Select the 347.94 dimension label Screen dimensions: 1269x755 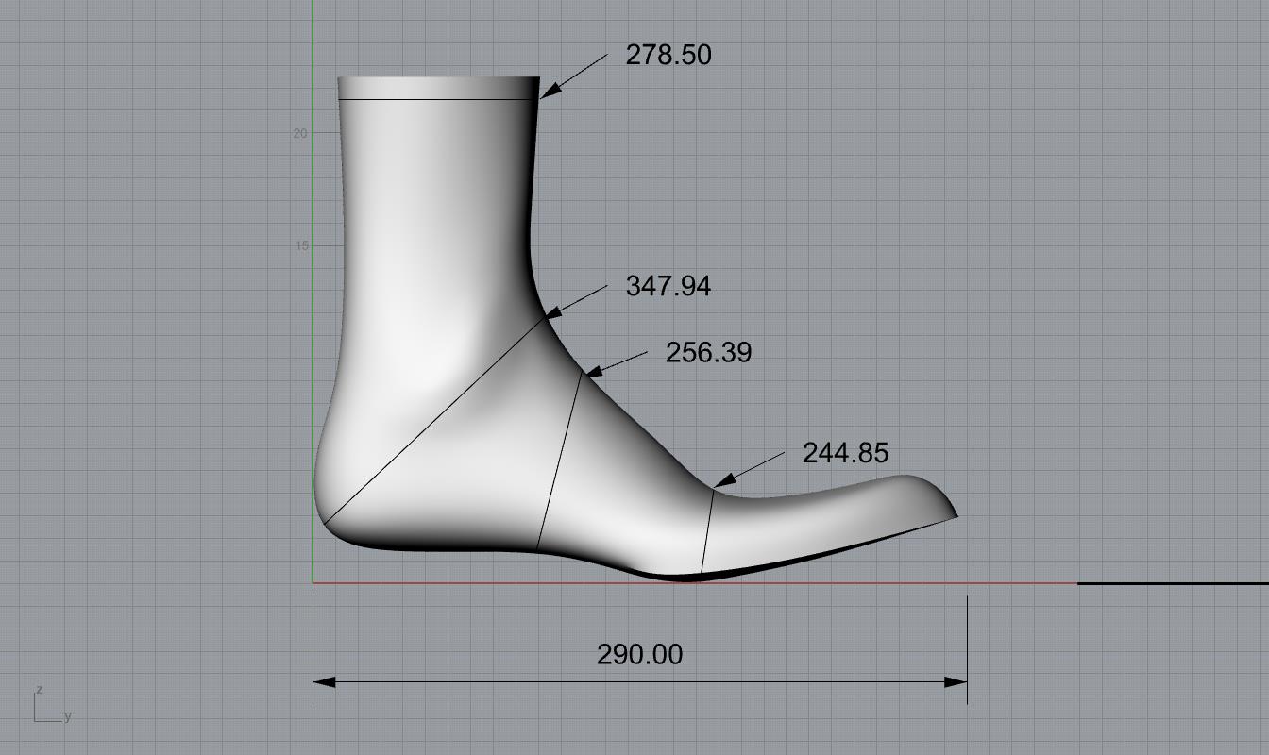pyautogui.click(x=668, y=286)
